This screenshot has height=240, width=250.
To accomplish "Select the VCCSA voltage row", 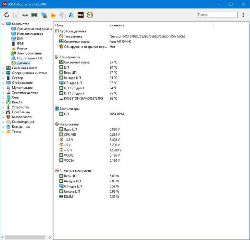I will coord(89,160).
